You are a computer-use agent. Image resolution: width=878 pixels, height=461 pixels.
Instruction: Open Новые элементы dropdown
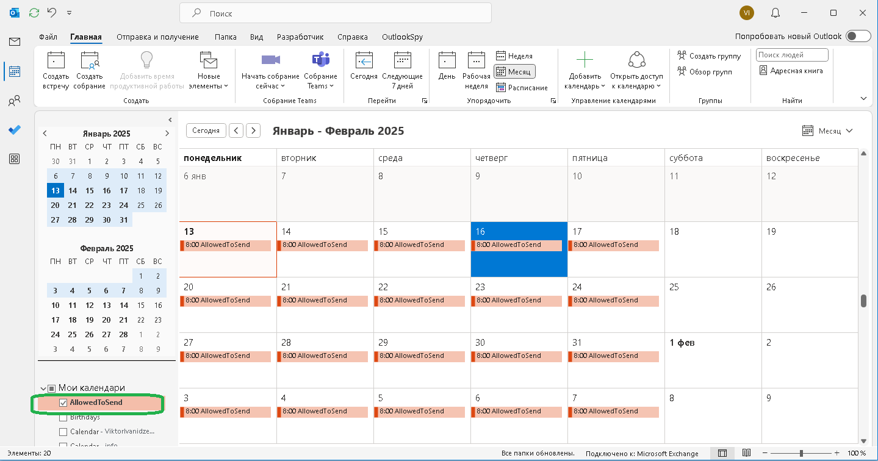click(209, 70)
